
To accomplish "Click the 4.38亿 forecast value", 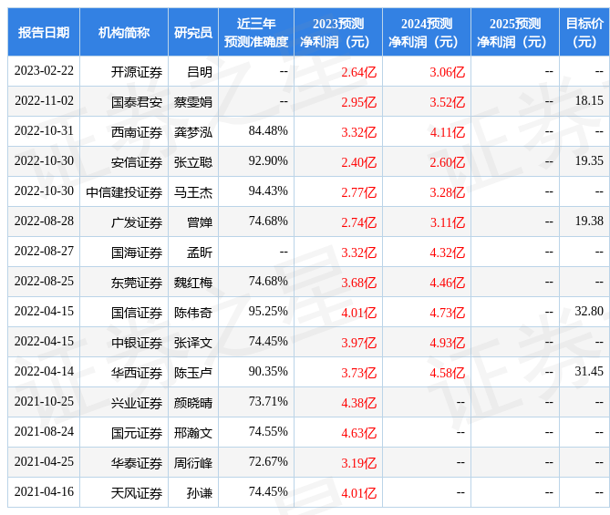I will [358, 403].
